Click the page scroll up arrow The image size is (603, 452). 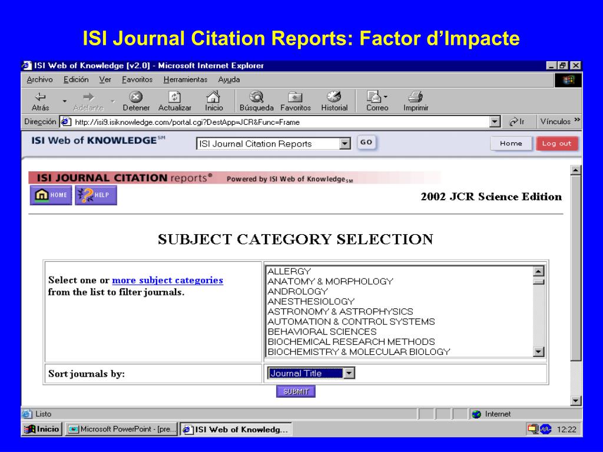point(575,170)
